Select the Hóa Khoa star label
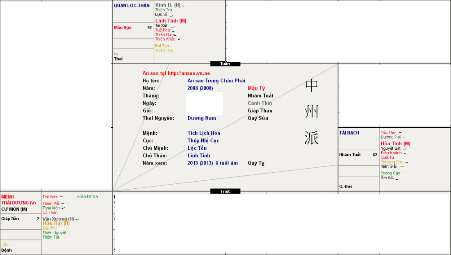 tap(87, 196)
